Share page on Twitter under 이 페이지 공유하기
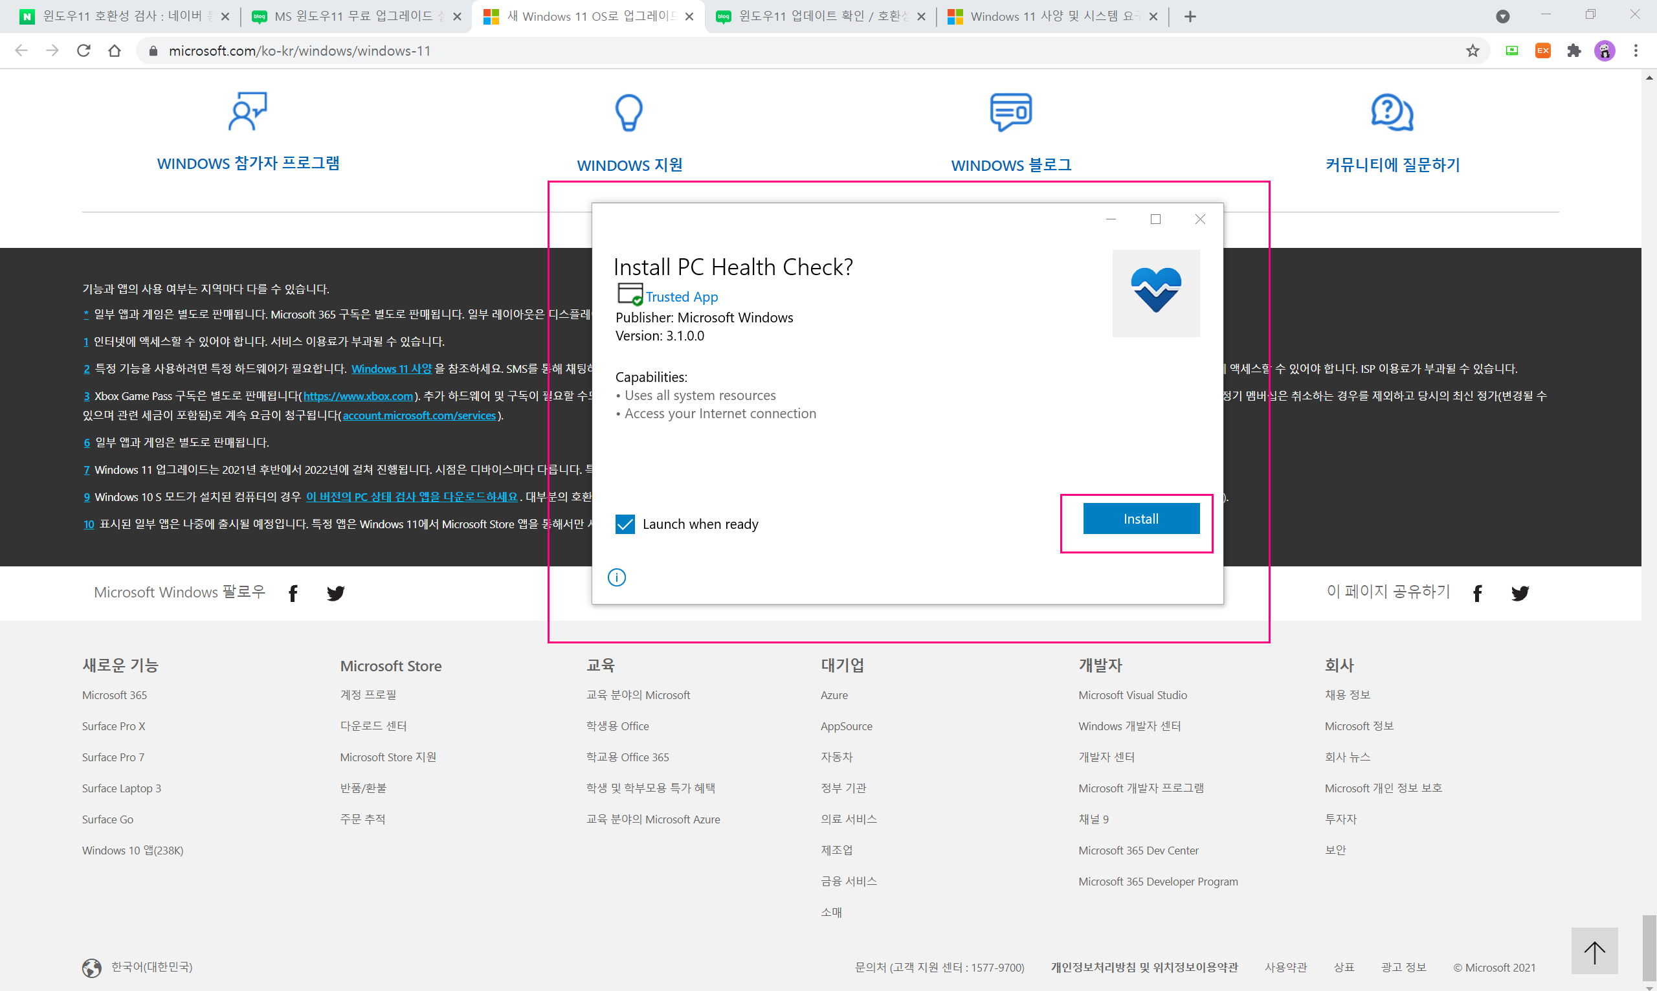The height and width of the screenshot is (991, 1657). point(1520,593)
